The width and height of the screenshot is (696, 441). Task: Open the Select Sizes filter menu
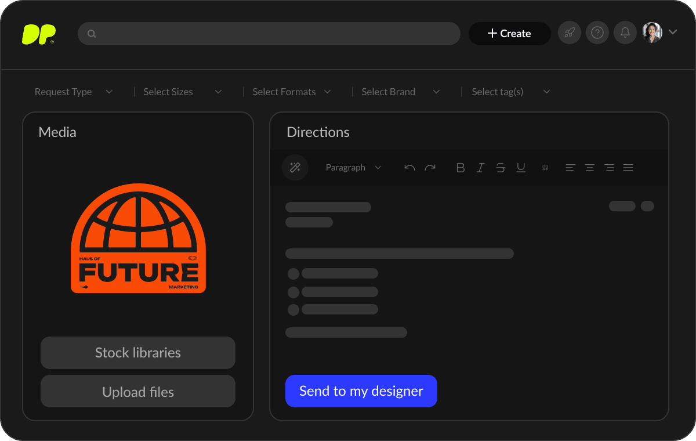point(182,92)
